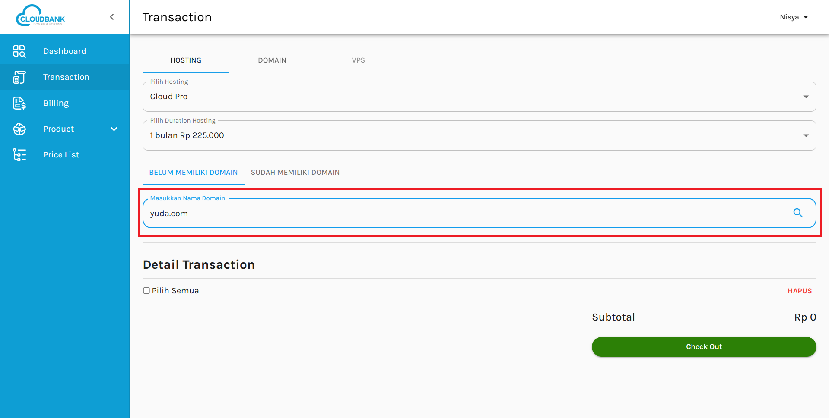Image resolution: width=829 pixels, height=418 pixels.
Task: Click the Product box icon
Action: pyautogui.click(x=19, y=129)
